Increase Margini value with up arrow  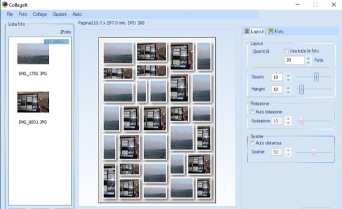coord(288,88)
